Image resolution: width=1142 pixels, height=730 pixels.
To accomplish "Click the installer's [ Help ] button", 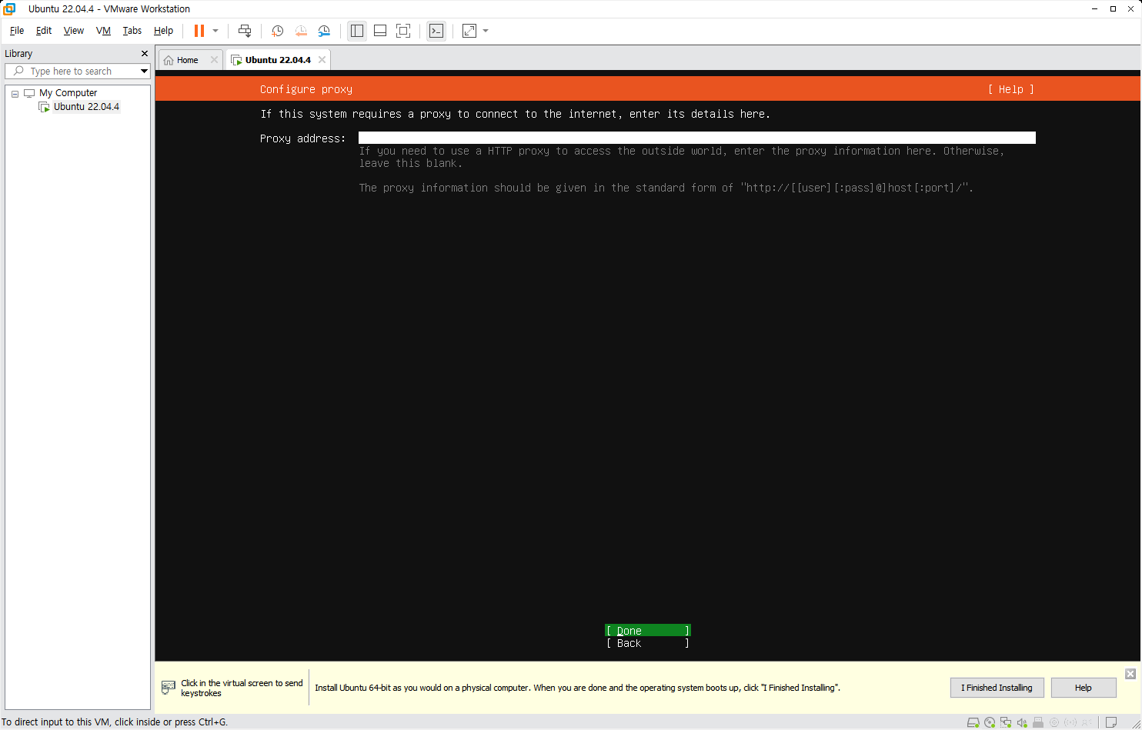I will coord(1010,89).
